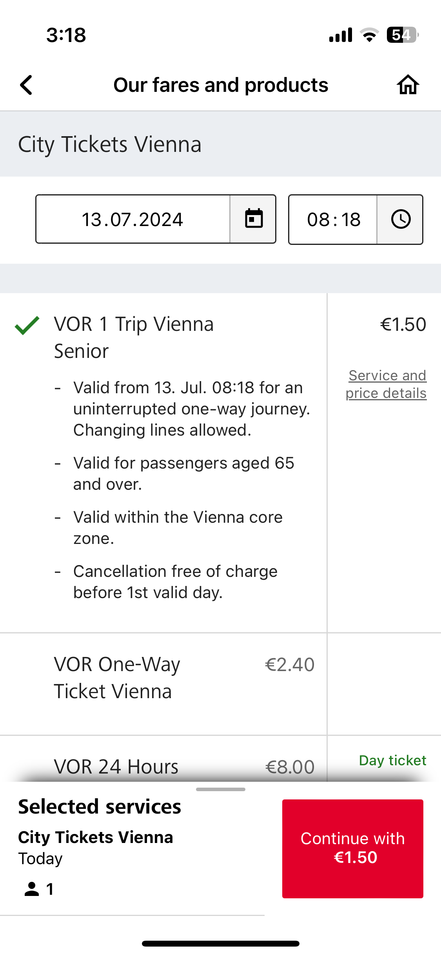Continue with €1.50 button
The image size is (441, 956).
click(x=352, y=848)
